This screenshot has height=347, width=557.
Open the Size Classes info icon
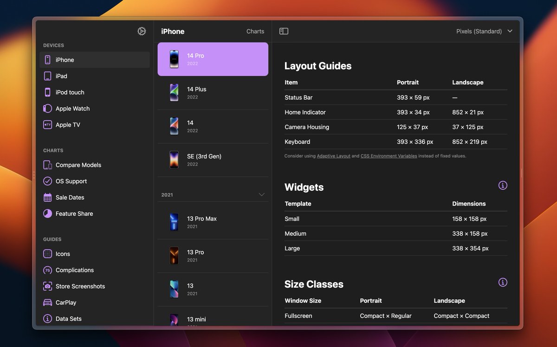pos(503,282)
